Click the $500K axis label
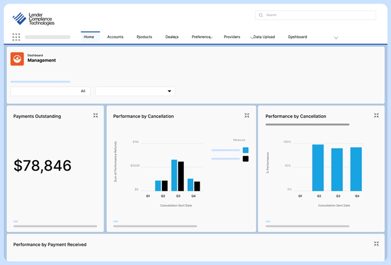Screen dimensions: 391x265 tap(135, 165)
